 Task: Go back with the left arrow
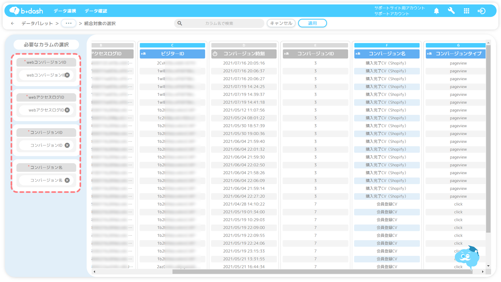pyautogui.click(x=12, y=23)
